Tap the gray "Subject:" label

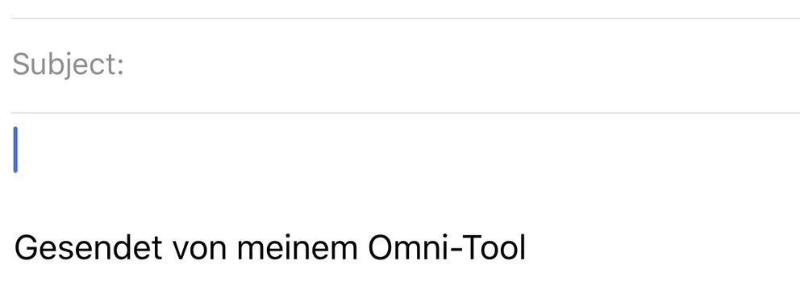(69, 65)
